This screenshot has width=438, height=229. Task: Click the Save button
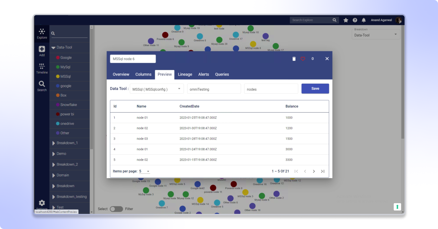[x=315, y=89]
